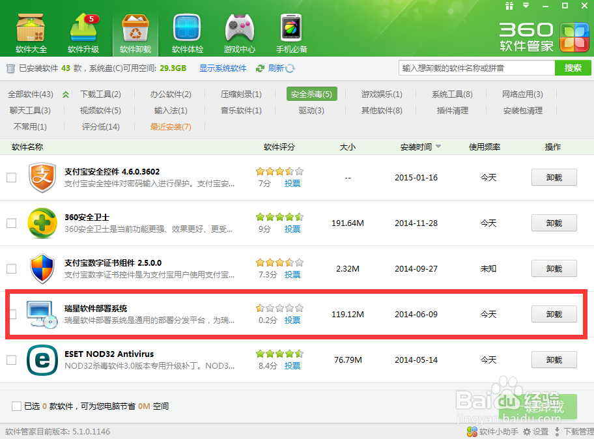Image resolution: width=594 pixels, height=439 pixels.
Task: Select the 插件清理 category
Action: click(452, 111)
